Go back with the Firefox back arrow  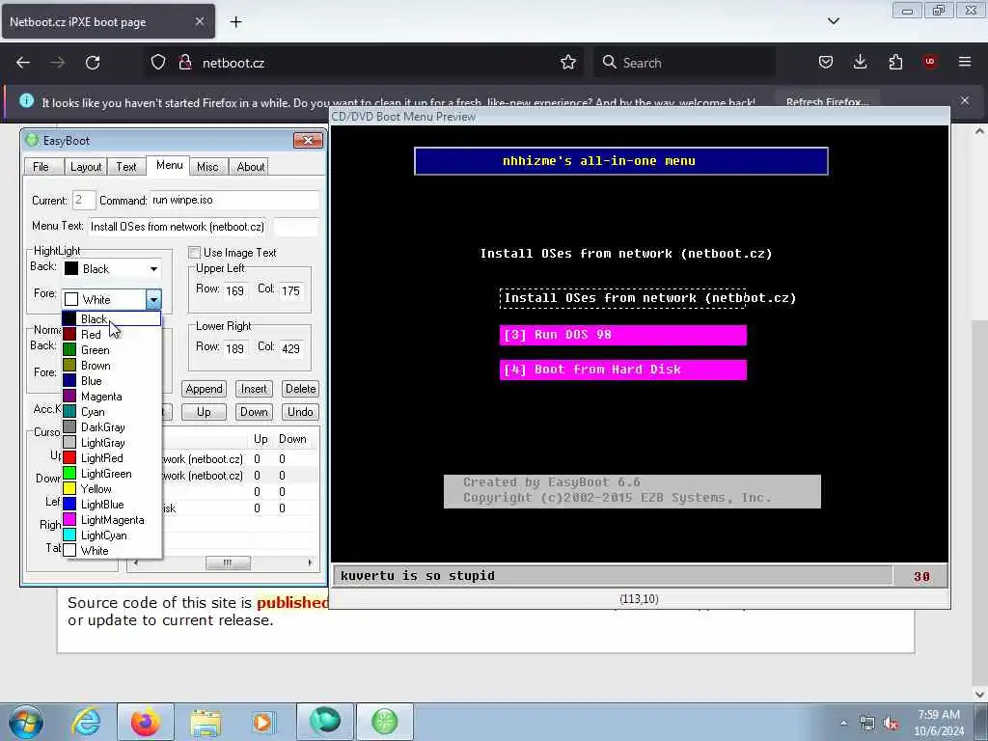point(23,63)
